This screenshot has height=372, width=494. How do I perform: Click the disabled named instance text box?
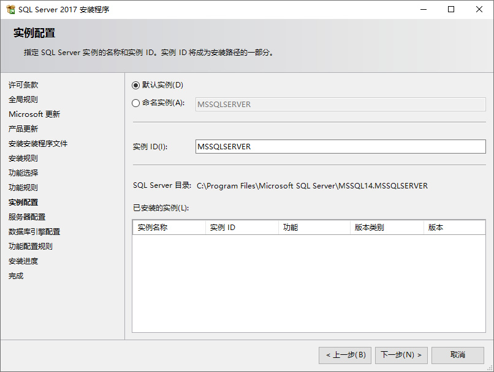click(x=340, y=104)
